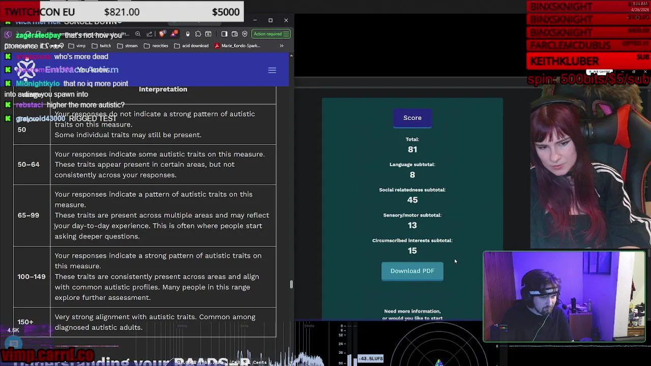
Task: Click the Language subtotal value 8
Action: click(x=412, y=175)
